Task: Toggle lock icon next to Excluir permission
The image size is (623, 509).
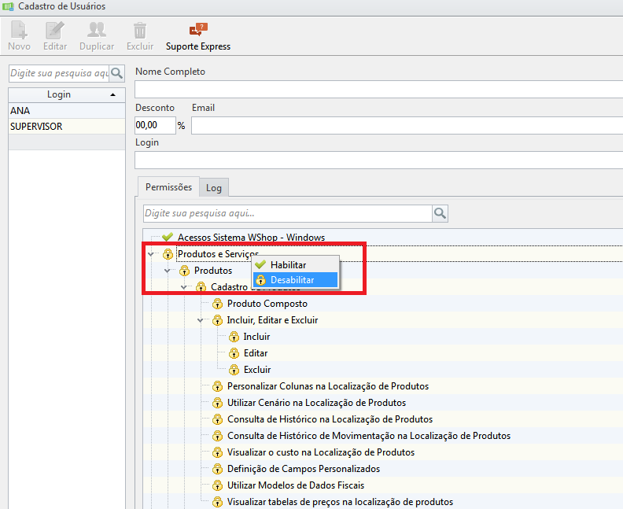Action: 234,370
